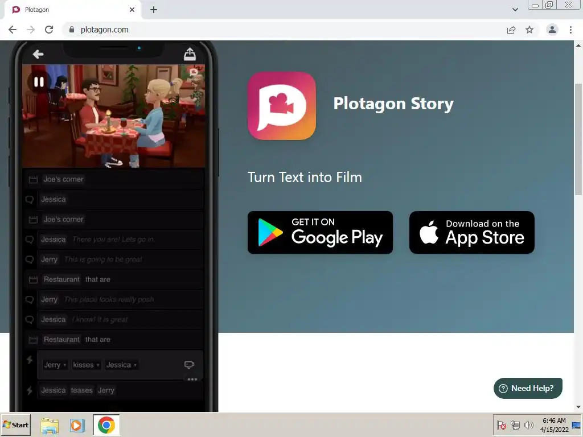Click the taskbar clock showing 6:46 AM
Viewport: 583px width, 437px height.
point(554,425)
